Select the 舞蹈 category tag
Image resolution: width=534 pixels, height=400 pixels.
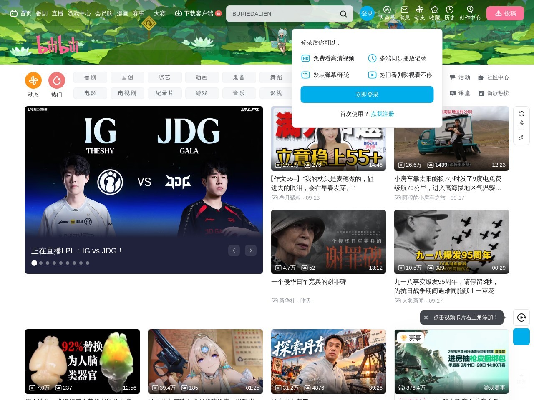click(x=276, y=77)
